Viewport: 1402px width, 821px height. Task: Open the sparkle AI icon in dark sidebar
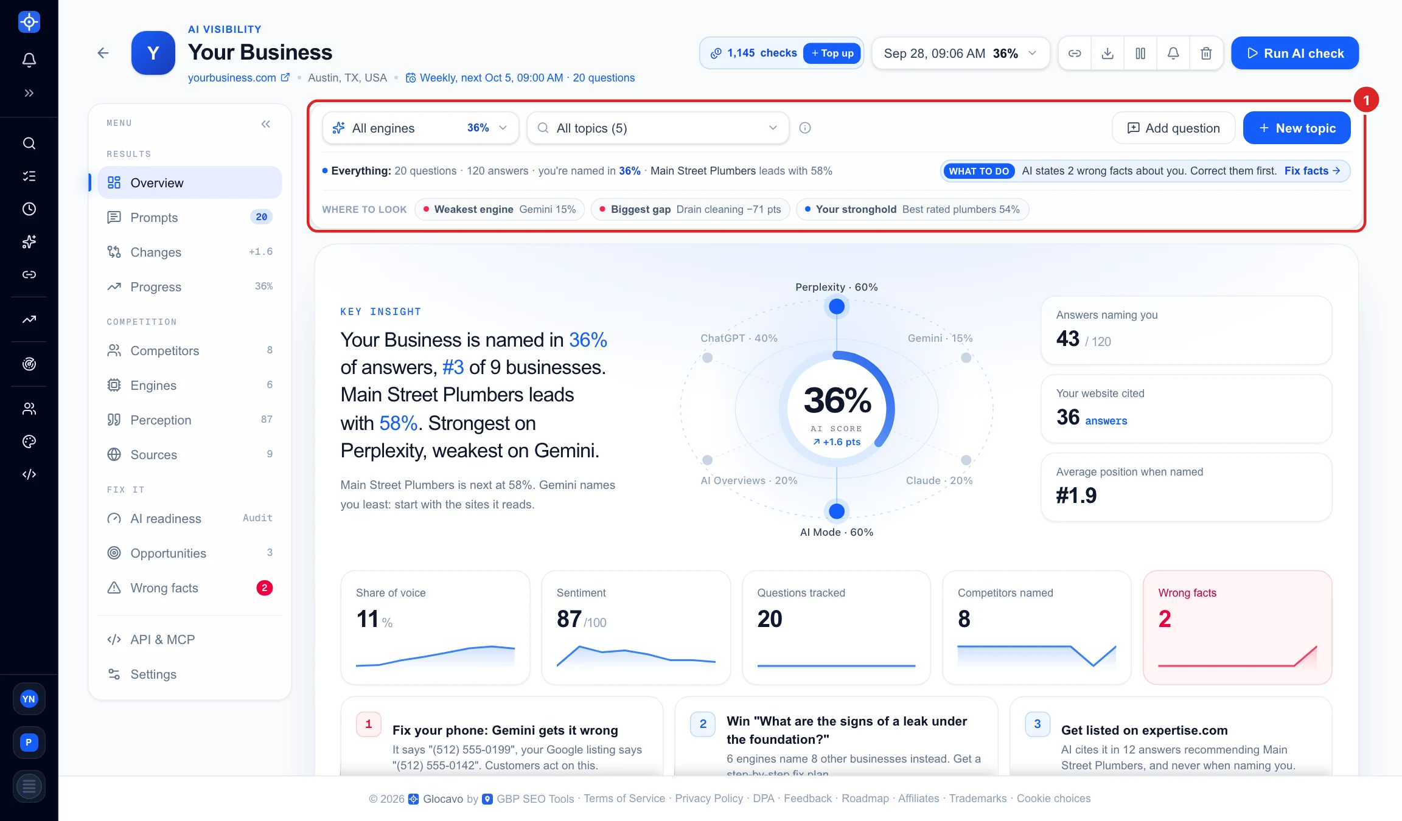29,242
